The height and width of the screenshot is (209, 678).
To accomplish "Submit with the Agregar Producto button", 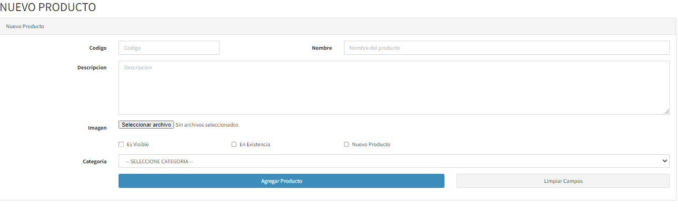I will tap(281, 181).
